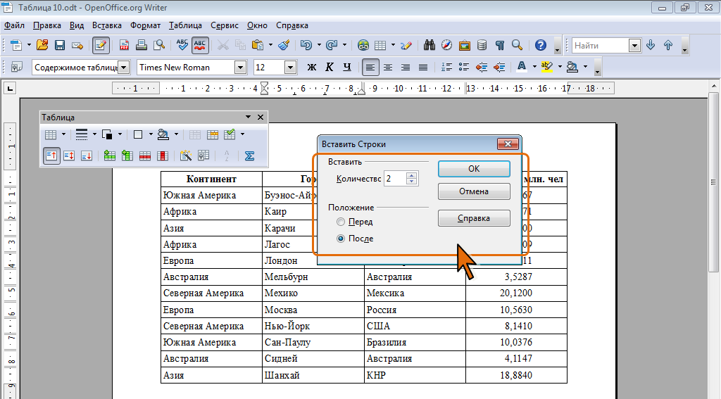The height and width of the screenshot is (399, 721).
Task: Click the Highlighting color icon
Action: pyautogui.click(x=546, y=67)
